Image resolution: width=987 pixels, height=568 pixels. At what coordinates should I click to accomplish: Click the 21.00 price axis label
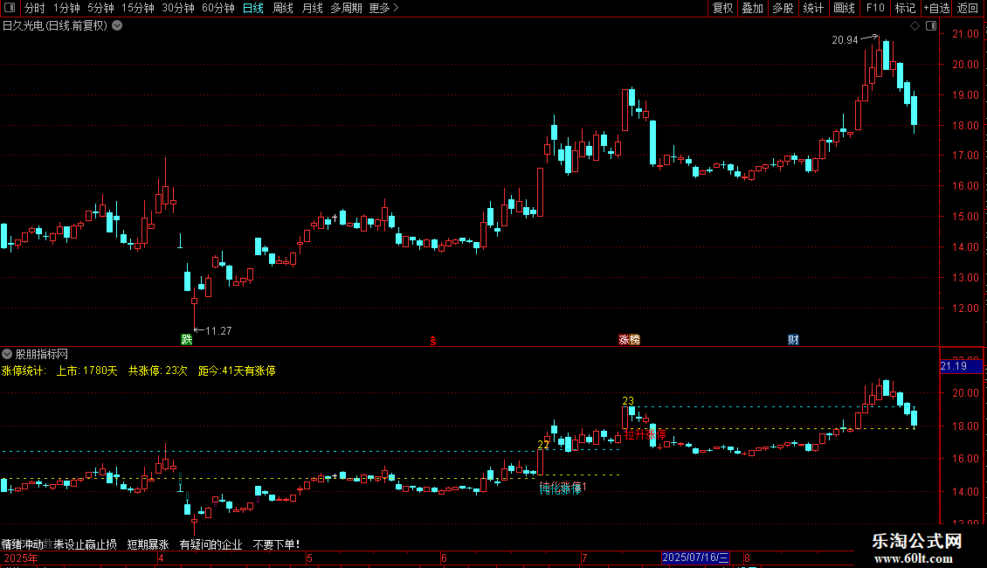tap(965, 34)
